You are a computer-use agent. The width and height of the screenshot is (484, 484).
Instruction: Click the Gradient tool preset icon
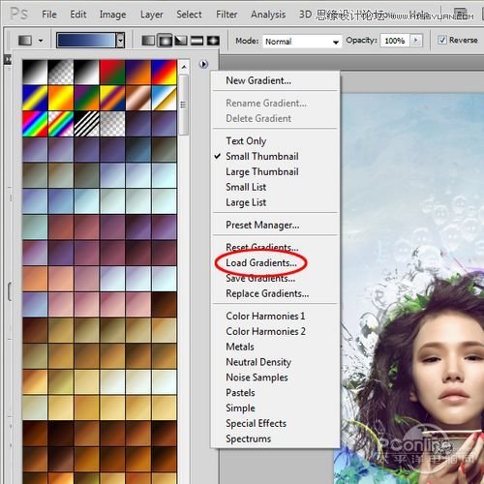tap(25, 41)
